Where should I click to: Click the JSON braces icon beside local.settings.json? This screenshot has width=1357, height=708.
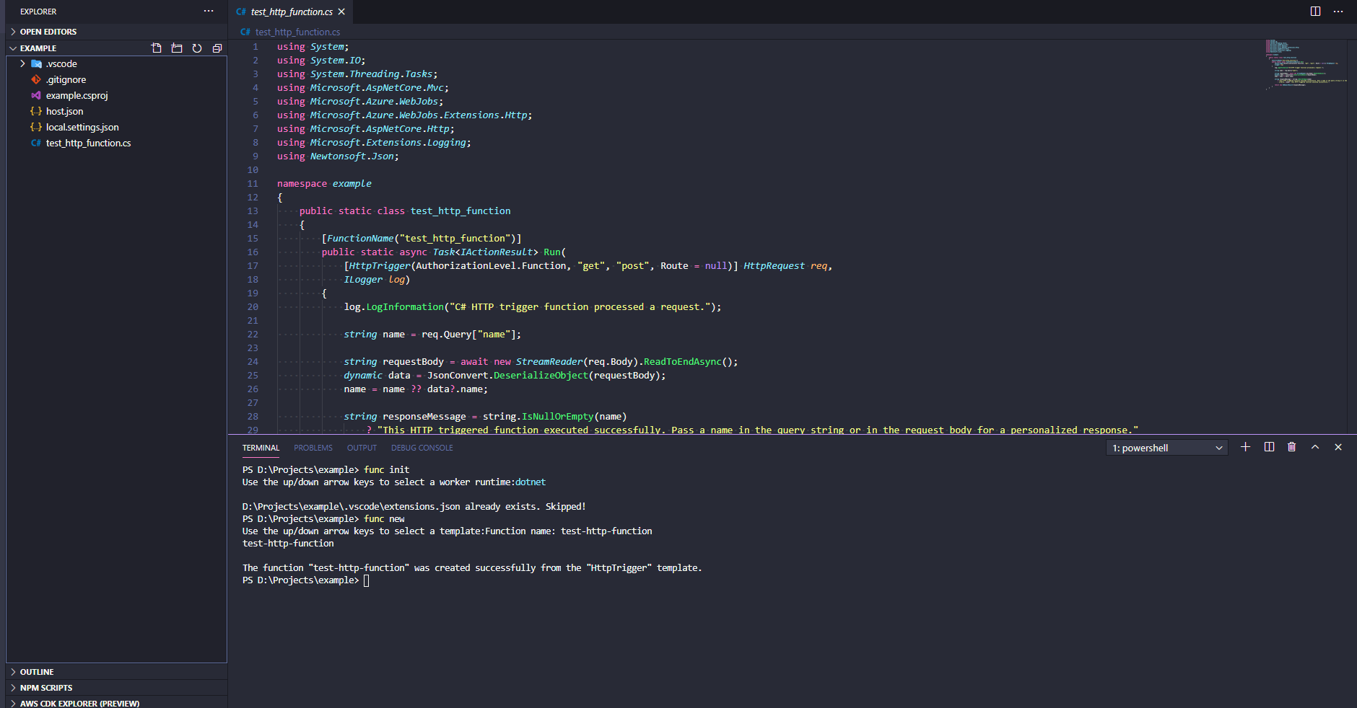(36, 127)
